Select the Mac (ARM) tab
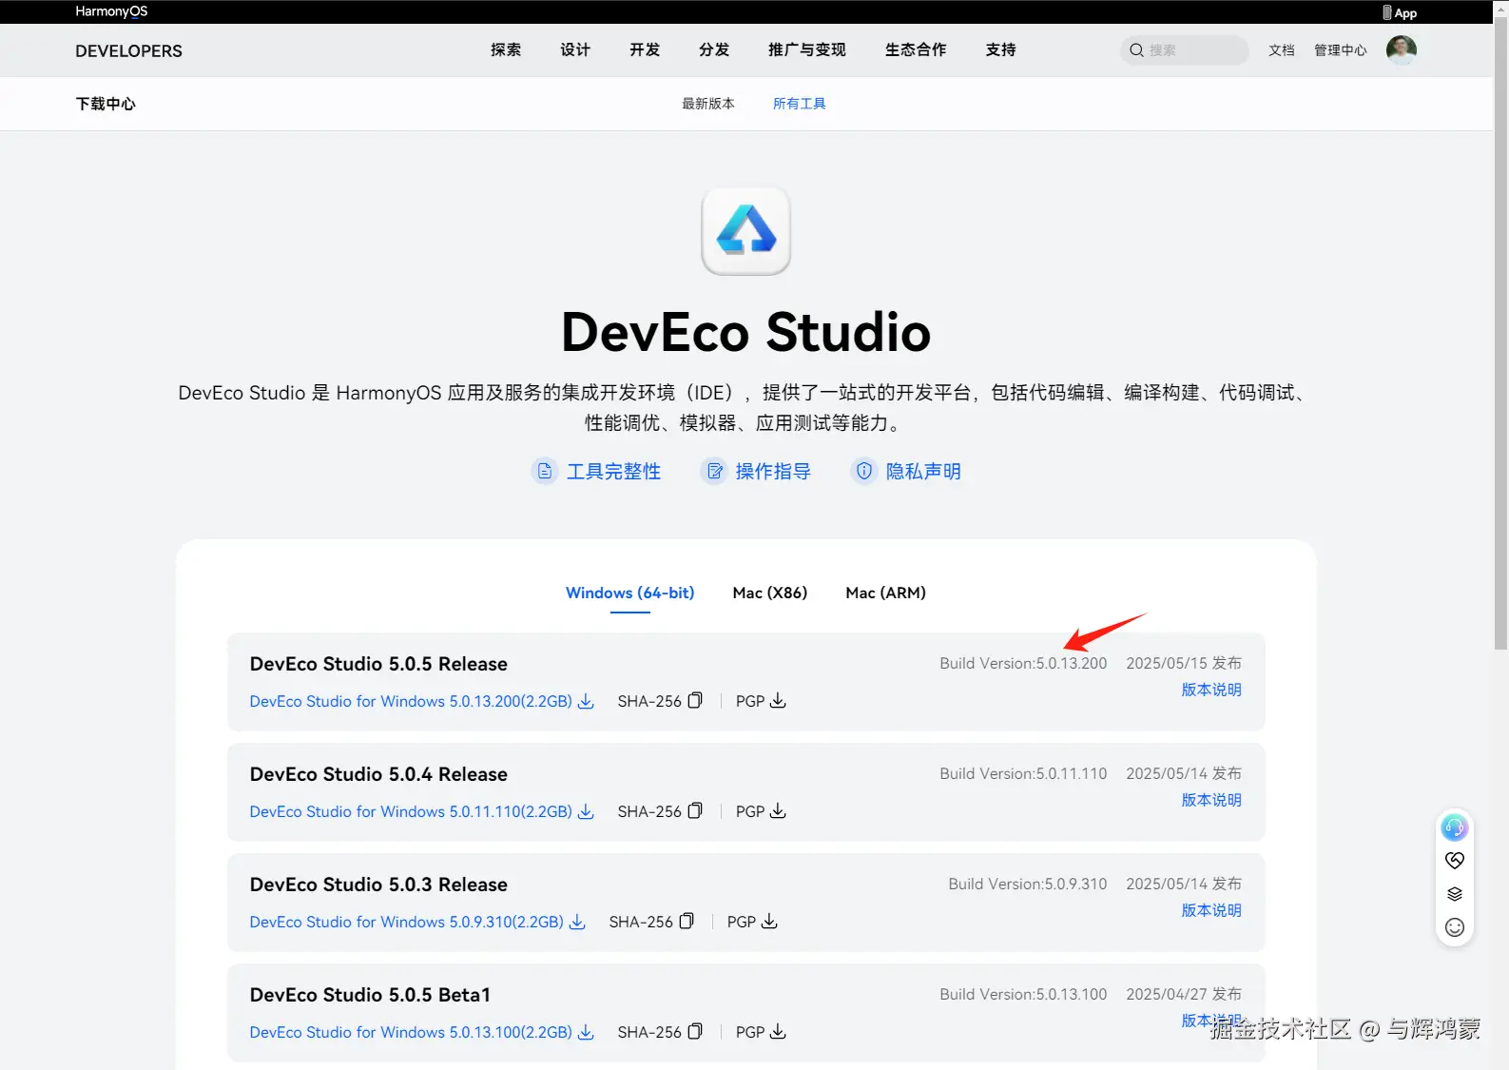1509x1070 pixels. click(x=886, y=593)
